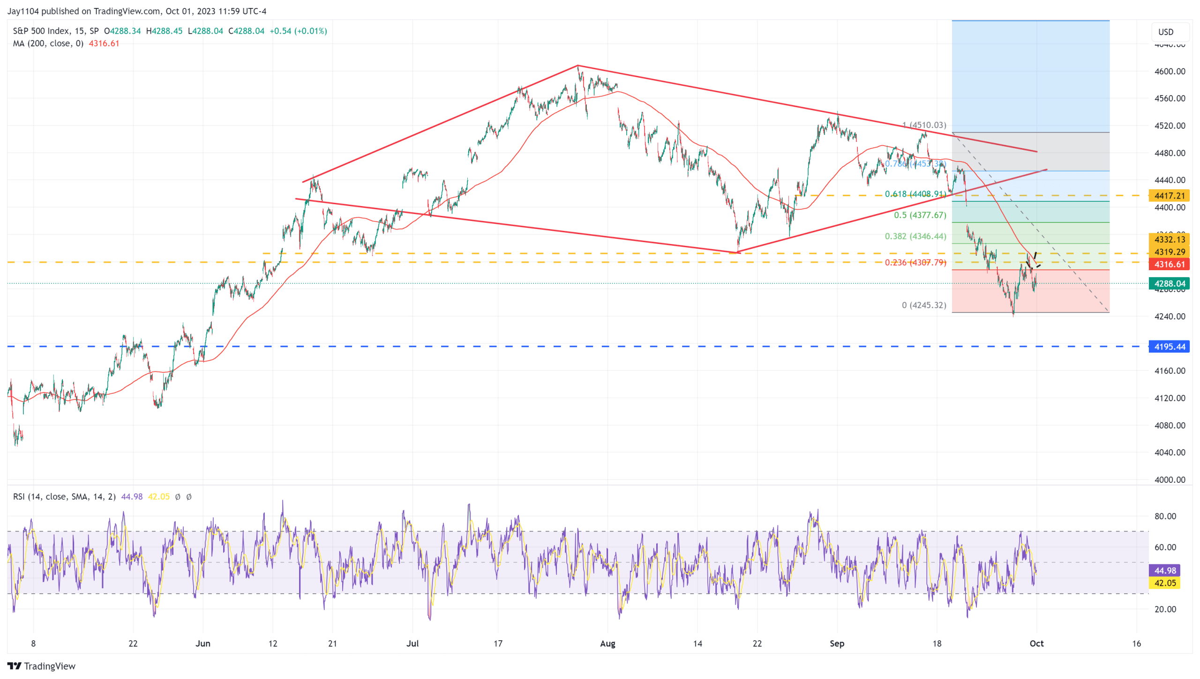This screenshot has height=679, width=1200.
Task: Select the Fibonacci 0.618 (4408.91) level label
Action: click(915, 194)
